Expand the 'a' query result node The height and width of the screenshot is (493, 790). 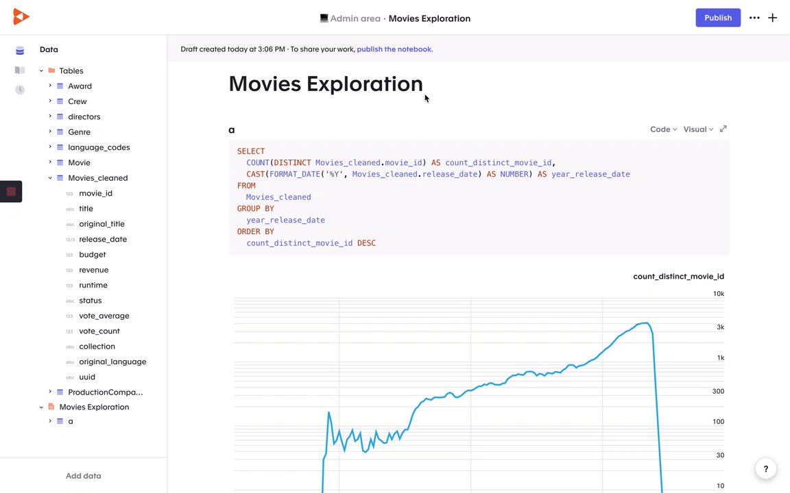(50, 420)
